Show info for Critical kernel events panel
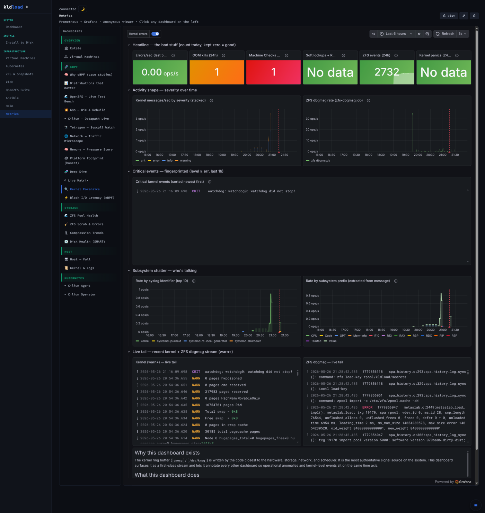485x513 pixels. pos(210,182)
